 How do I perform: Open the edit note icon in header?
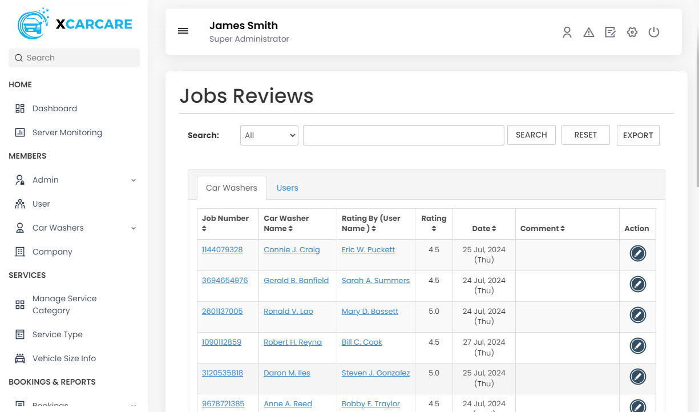click(610, 33)
